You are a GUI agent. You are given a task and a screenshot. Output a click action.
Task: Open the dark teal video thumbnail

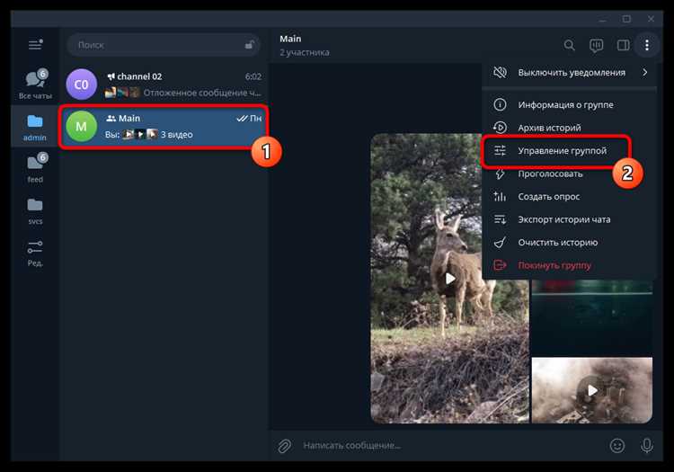coord(592,317)
